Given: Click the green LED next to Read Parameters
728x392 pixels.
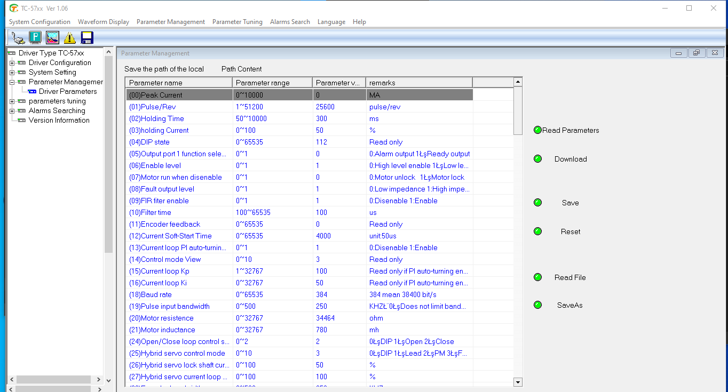Looking at the screenshot, I should (537, 130).
